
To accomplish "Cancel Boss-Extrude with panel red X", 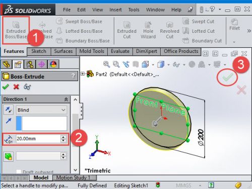I will (16, 87).
